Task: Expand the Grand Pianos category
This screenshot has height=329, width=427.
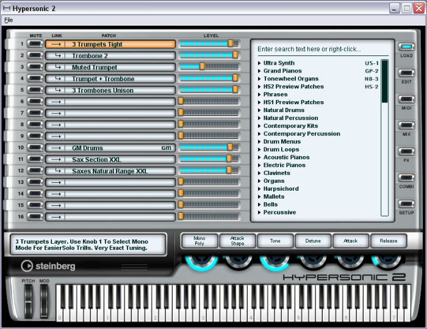Action: pos(259,71)
